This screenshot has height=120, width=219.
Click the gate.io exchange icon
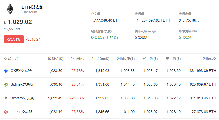[6, 112]
